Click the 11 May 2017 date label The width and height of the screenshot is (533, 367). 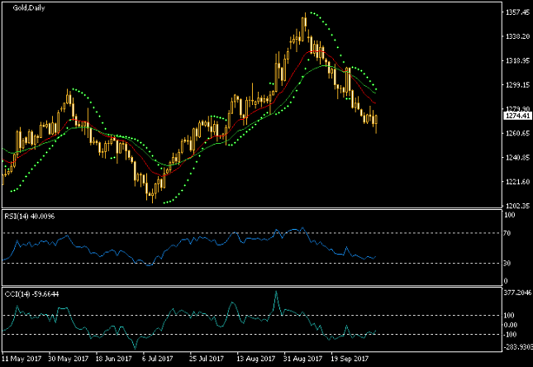tap(21, 359)
